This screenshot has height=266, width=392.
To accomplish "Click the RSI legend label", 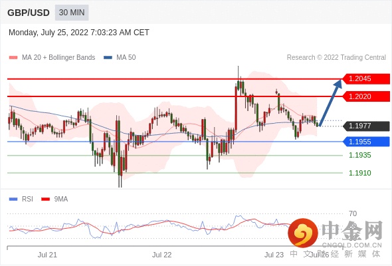I will tap(27, 199).
